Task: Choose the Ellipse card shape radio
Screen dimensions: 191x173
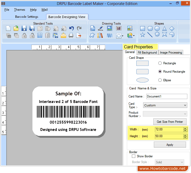Action: tap(160, 80)
